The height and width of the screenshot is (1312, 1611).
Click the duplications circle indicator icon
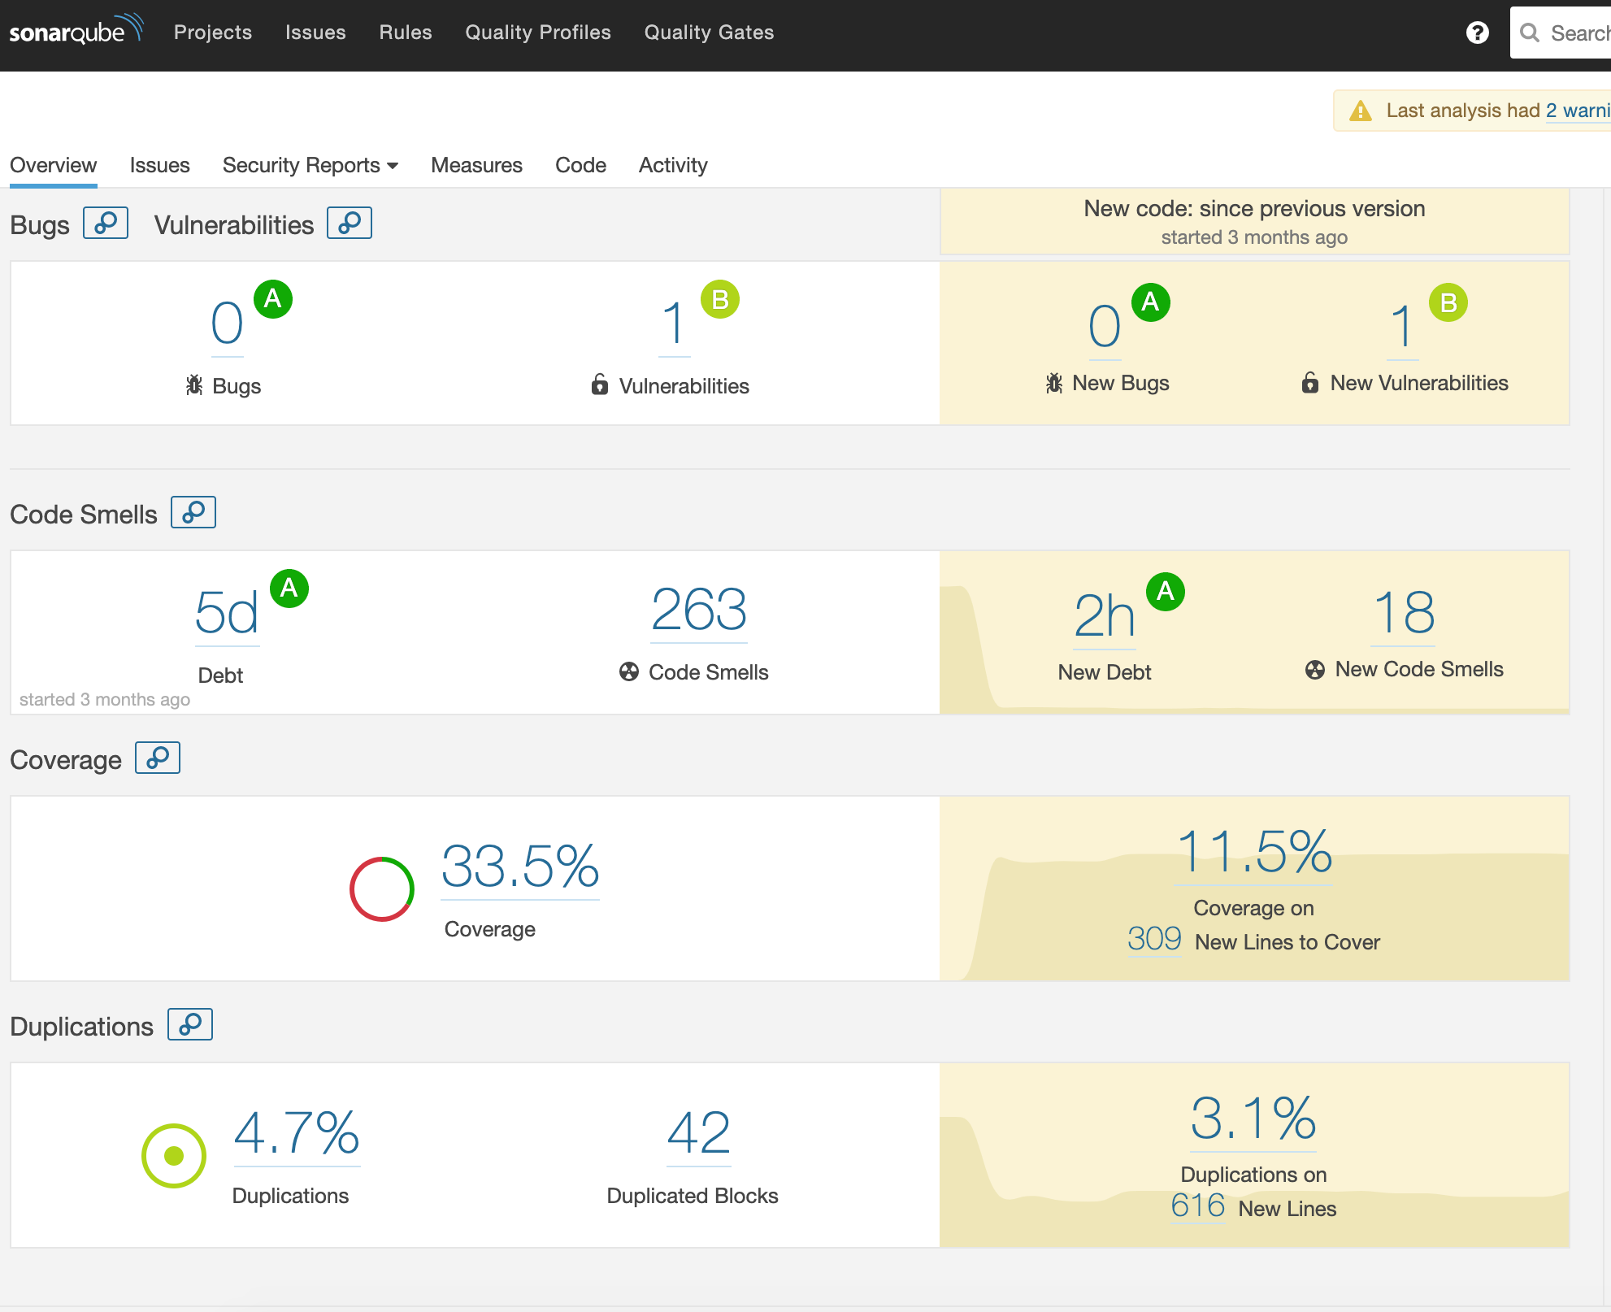pyautogui.click(x=174, y=1156)
